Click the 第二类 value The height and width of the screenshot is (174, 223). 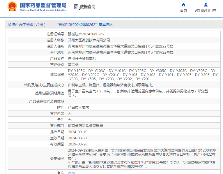(73, 65)
